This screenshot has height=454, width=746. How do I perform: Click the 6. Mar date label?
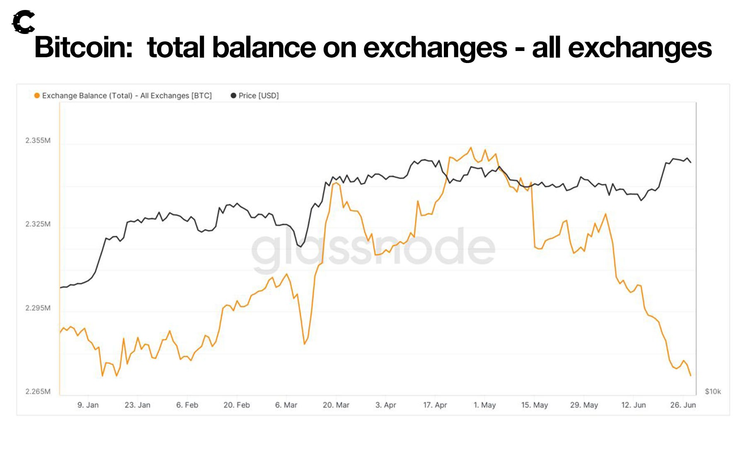286,405
